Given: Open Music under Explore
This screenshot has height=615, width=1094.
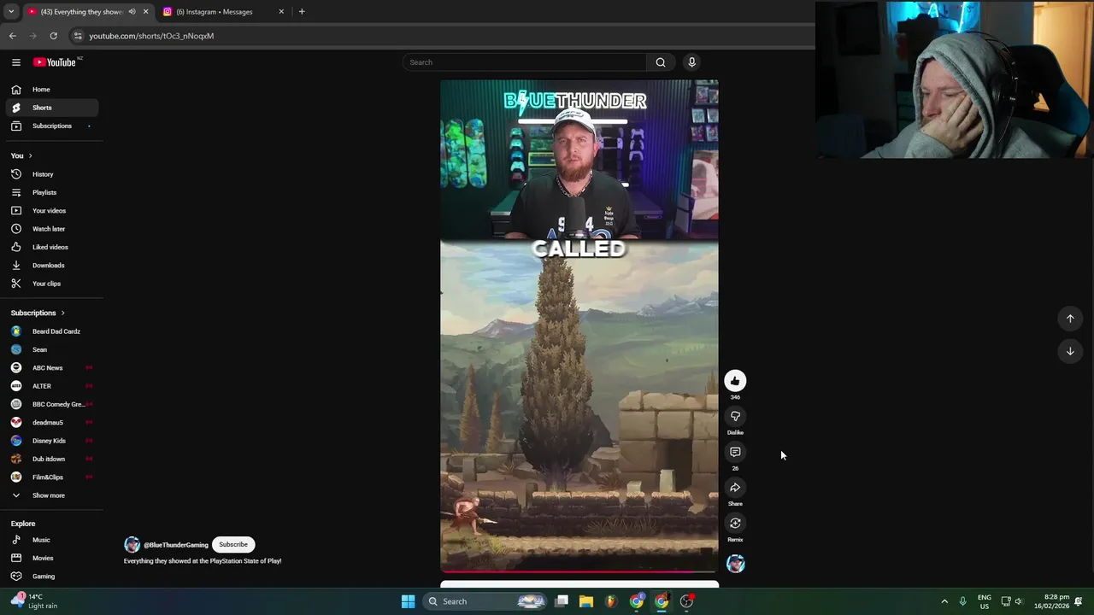Looking at the screenshot, I should click(x=51, y=540).
